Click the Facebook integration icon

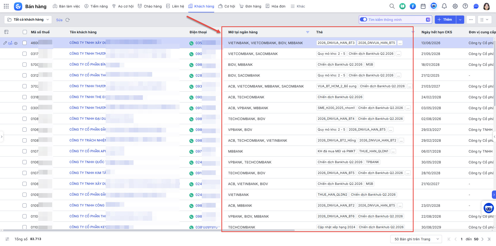click(413, 6)
